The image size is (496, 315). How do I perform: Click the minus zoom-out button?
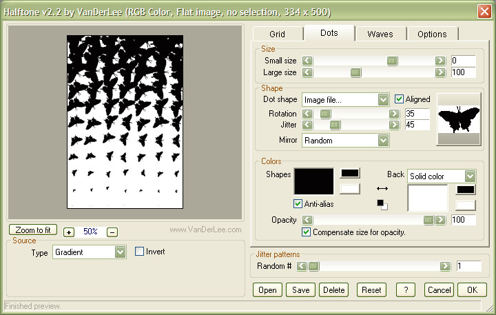coord(112,232)
